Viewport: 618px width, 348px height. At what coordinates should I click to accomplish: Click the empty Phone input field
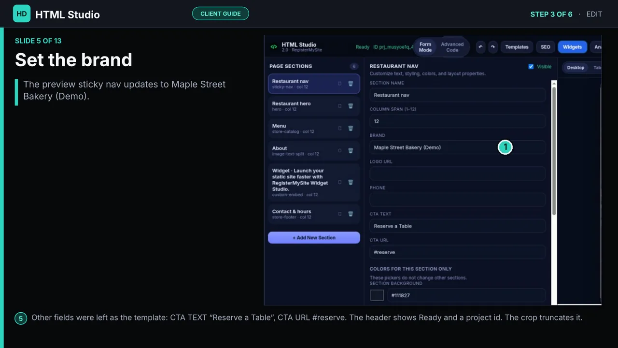(x=458, y=200)
